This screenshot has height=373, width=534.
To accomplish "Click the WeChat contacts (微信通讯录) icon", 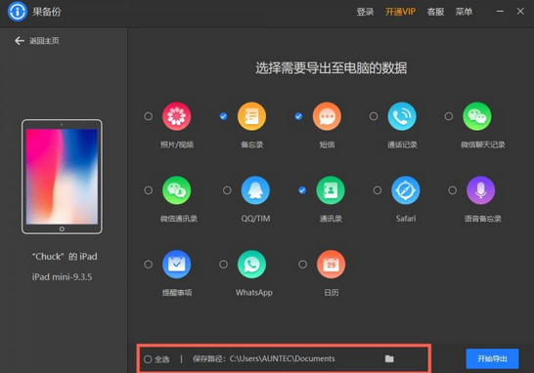I will (x=176, y=190).
